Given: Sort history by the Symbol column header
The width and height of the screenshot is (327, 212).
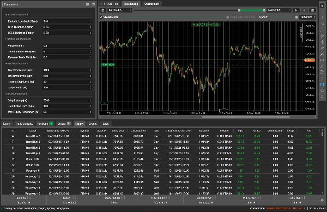Looking at the screenshot, I should (x=84, y=131).
